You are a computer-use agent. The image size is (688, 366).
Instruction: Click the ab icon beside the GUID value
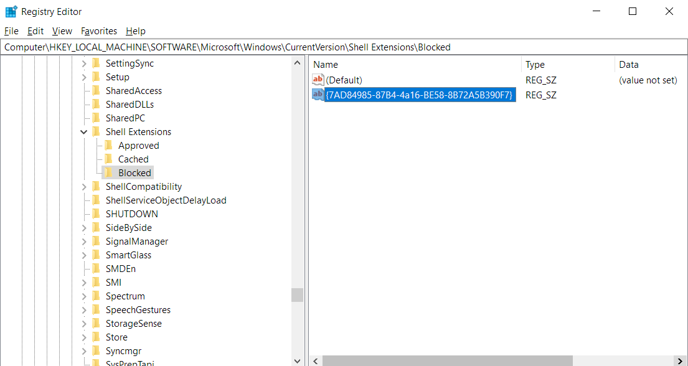click(318, 95)
